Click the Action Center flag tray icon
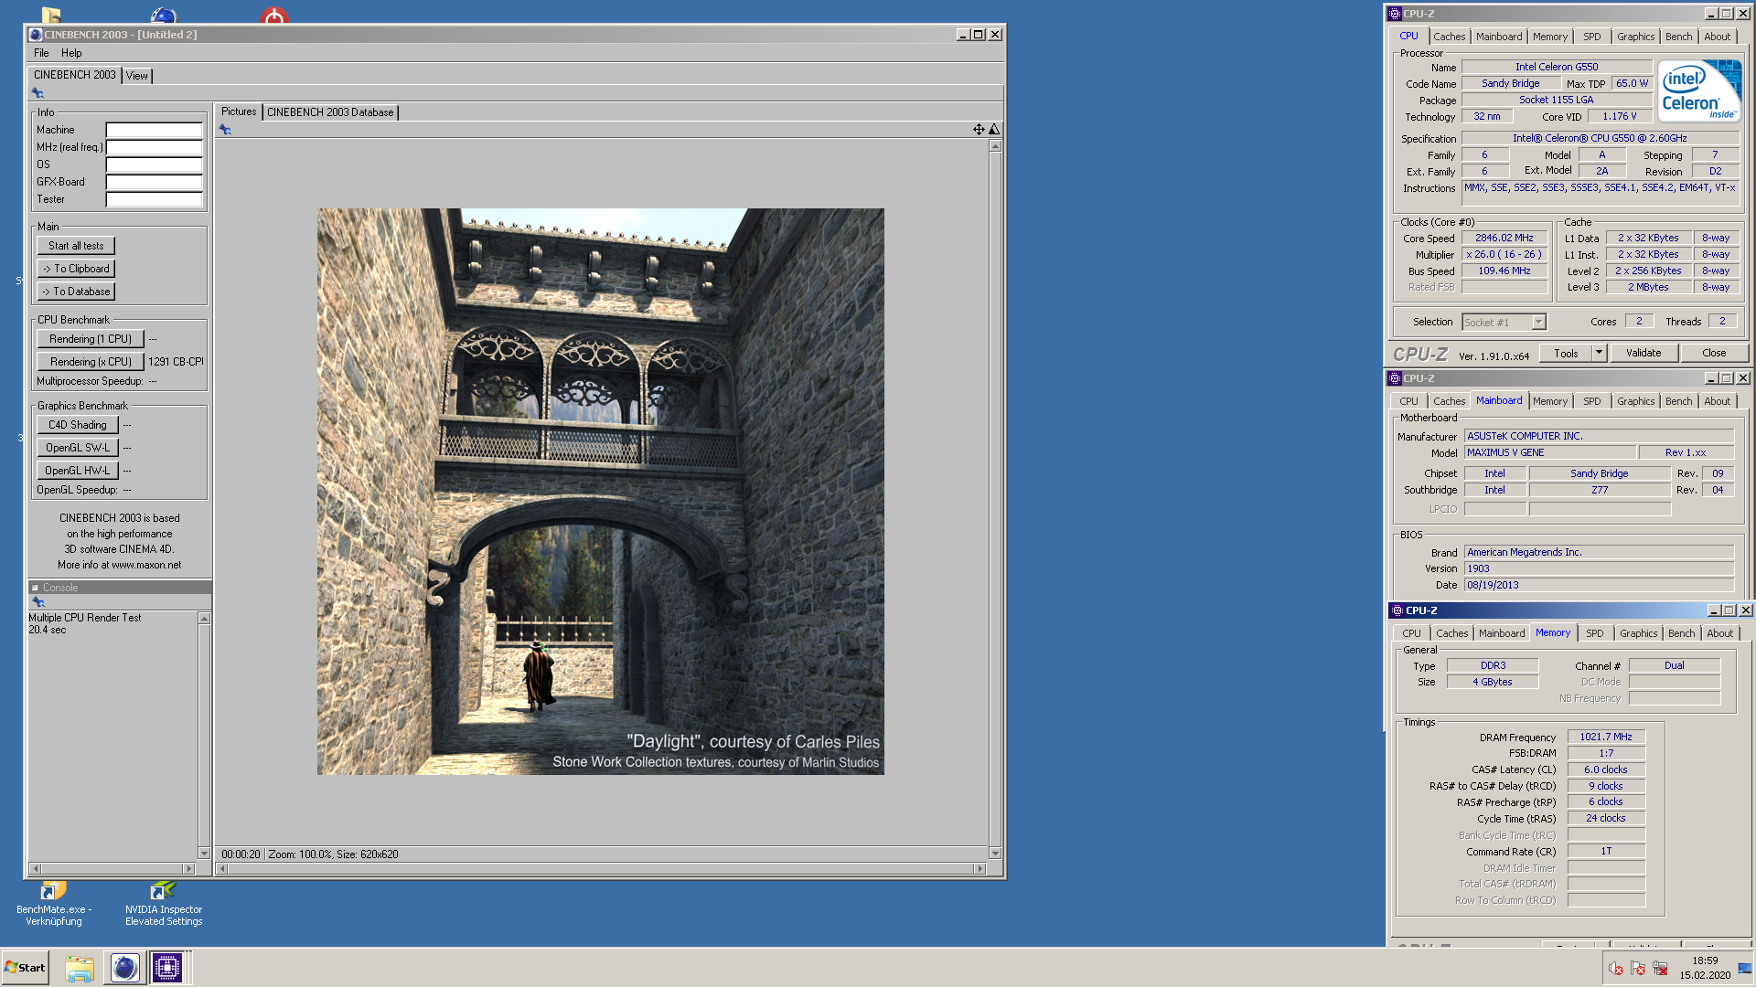1756x987 pixels. 1638,969
